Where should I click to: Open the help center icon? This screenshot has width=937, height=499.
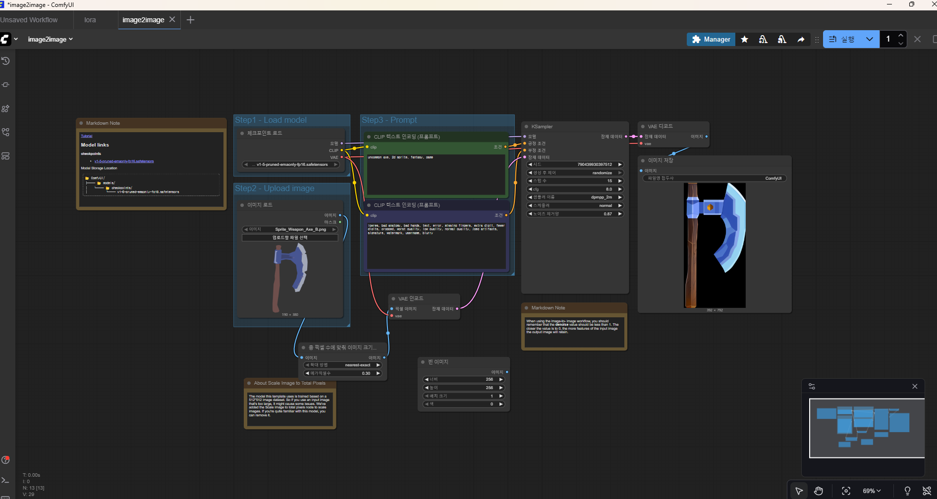[5, 460]
